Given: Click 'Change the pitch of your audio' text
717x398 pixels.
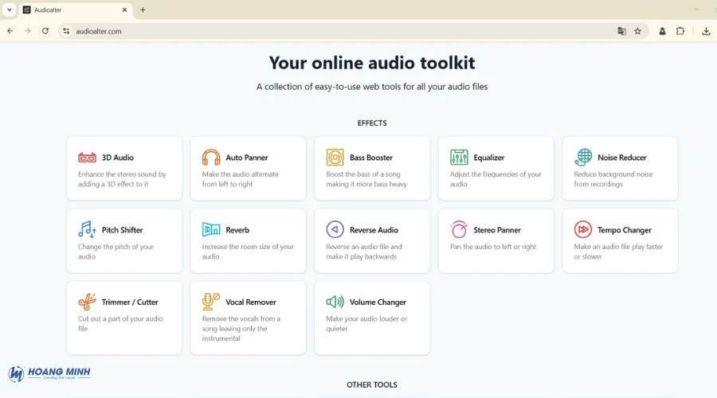Looking at the screenshot, I should pos(116,252).
